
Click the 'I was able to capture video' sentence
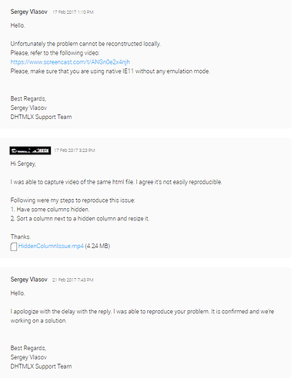(116, 182)
